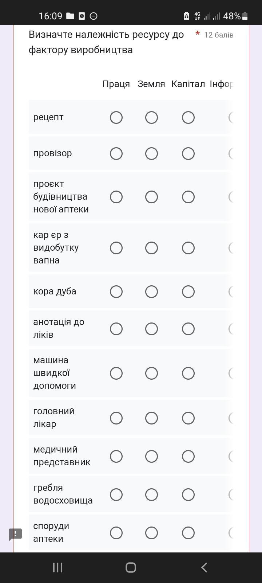Choose Земля for кора дуба row
The height and width of the screenshot is (583, 262).
(x=151, y=291)
